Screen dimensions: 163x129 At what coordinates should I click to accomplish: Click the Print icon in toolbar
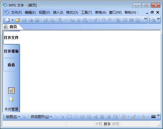click(45, 20)
